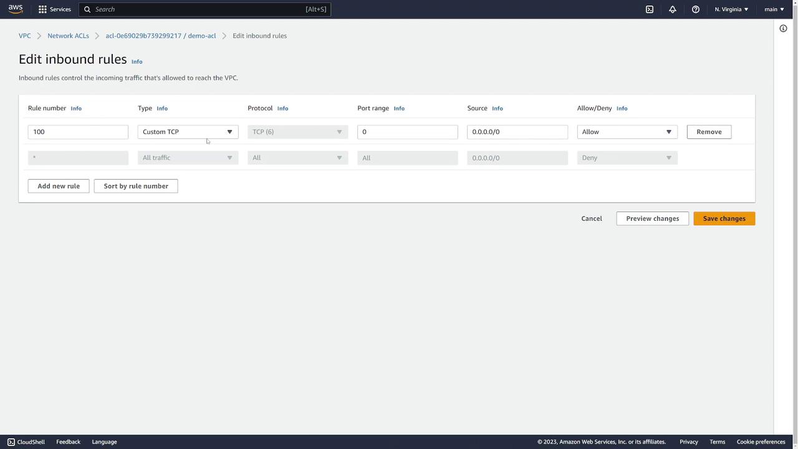798x449 pixels.
Task: Cancel the inbound rule edits
Action: (x=592, y=218)
